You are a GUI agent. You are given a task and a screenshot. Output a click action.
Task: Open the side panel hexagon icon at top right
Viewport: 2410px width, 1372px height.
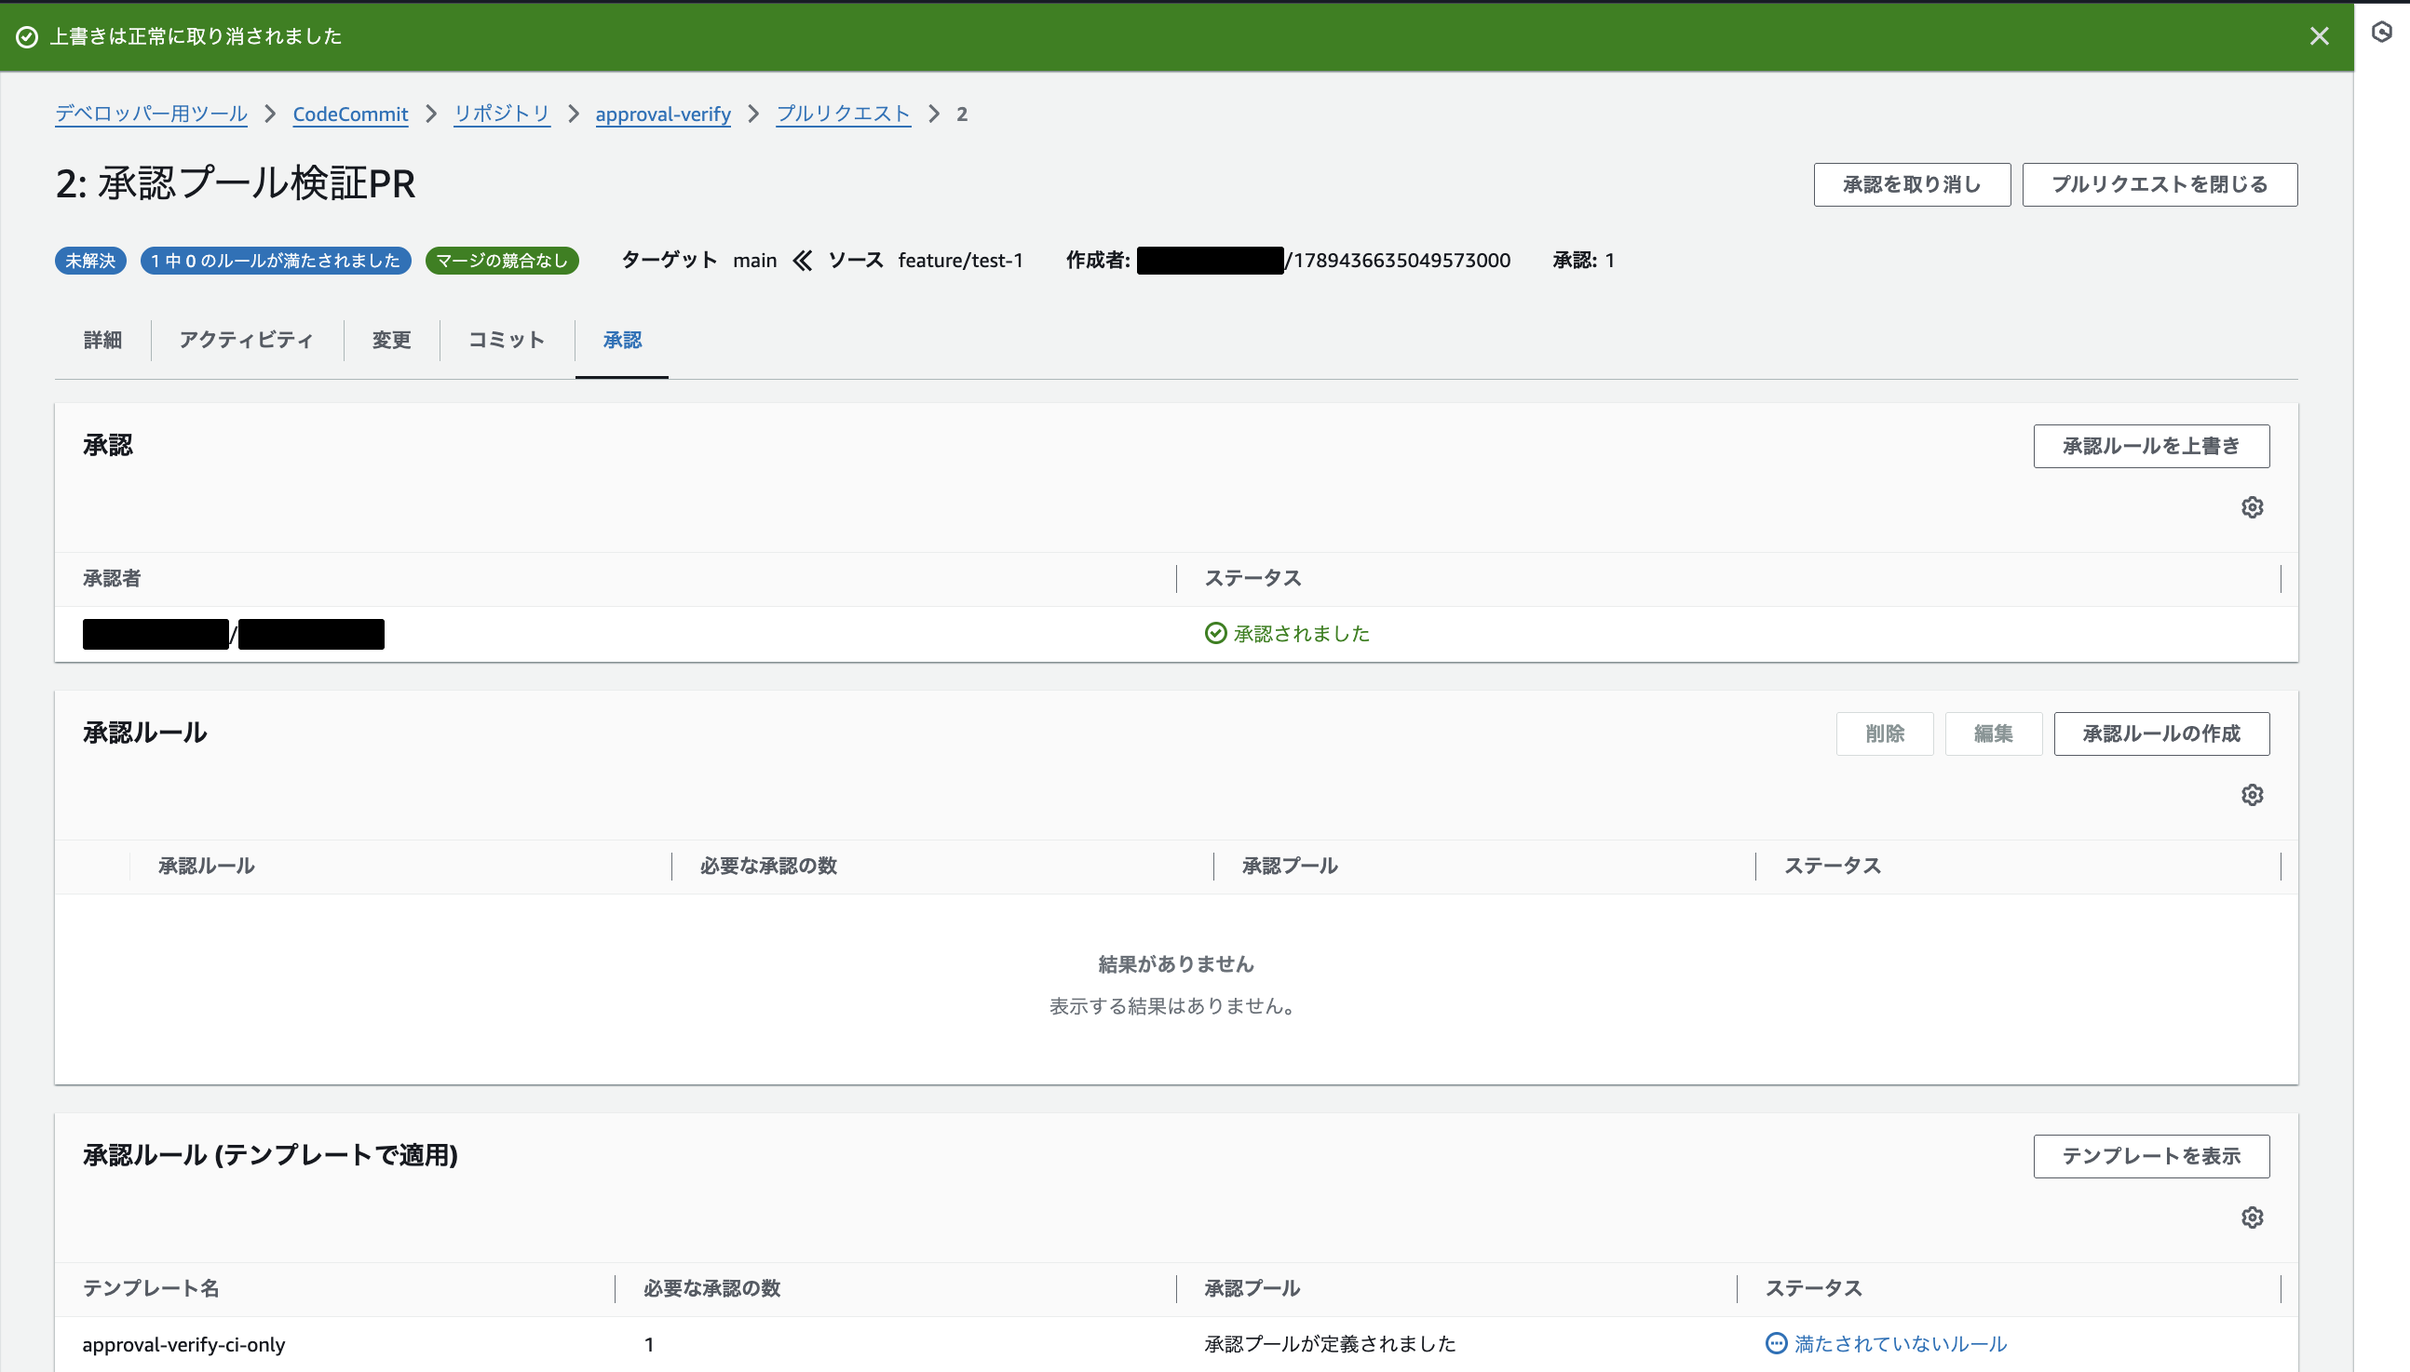coord(2382,32)
